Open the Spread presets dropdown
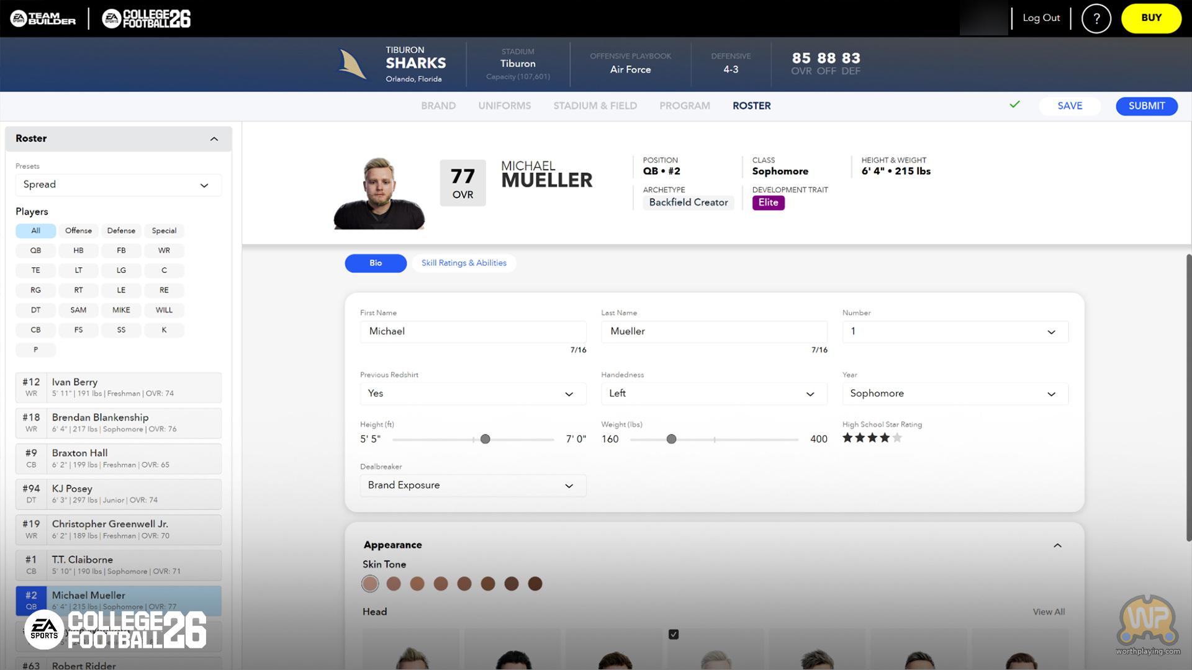1192x670 pixels. [118, 185]
